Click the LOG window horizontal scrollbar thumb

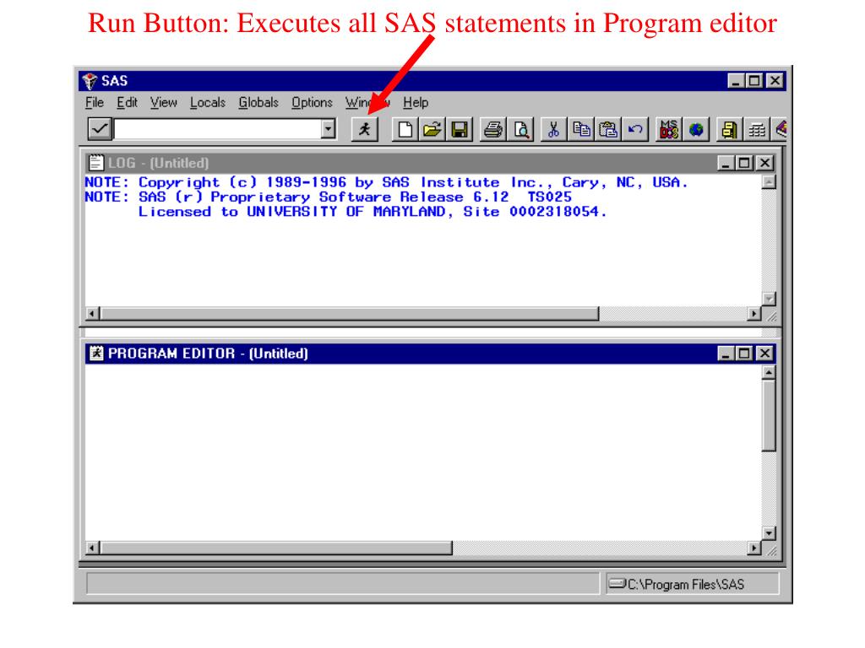click(x=350, y=314)
